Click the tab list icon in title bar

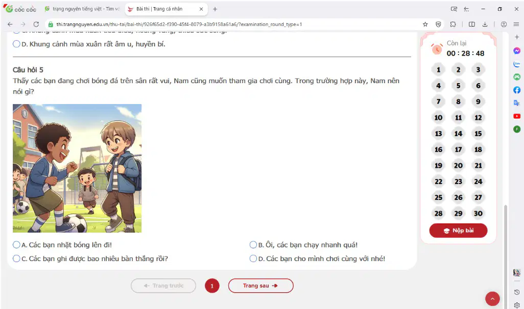[x=466, y=9]
